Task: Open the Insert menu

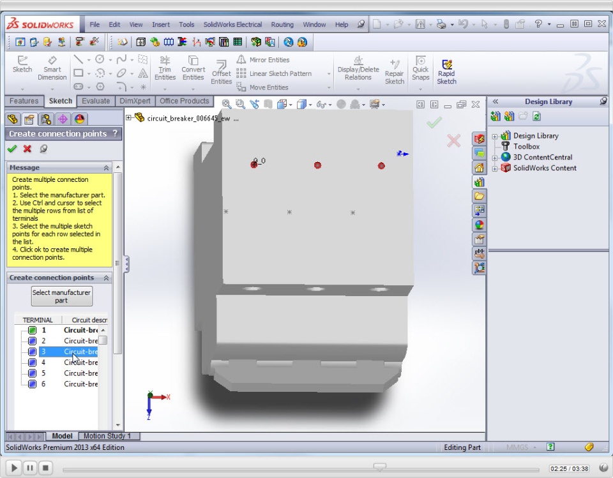Action: (161, 24)
